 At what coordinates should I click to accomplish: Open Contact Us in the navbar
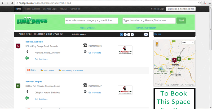tap(75, 9)
